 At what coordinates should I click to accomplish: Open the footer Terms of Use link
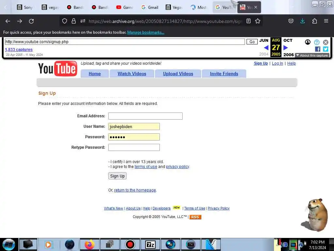(x=194, y=208)
